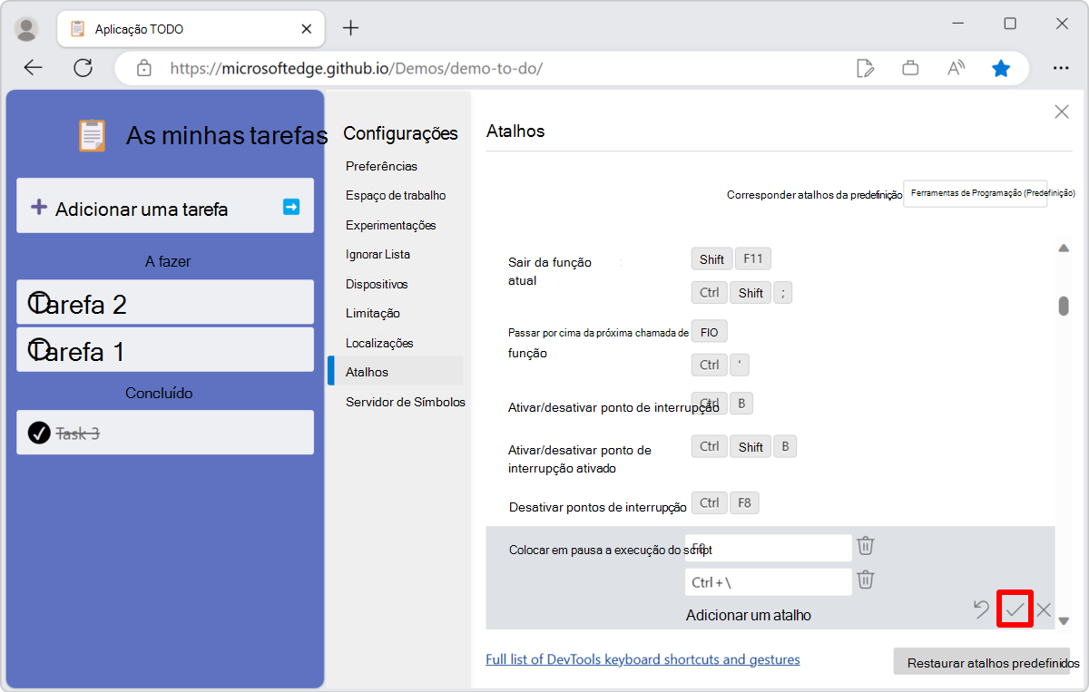The image size is (1089, 692).
Task: Confirm shortcut changes with checkmark icon
Action: point(1015,609)
